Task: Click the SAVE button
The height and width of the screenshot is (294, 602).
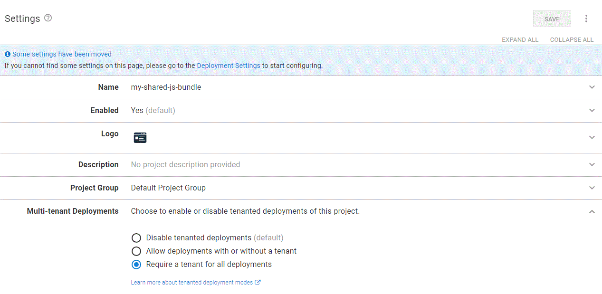Action: click(552, 19)
